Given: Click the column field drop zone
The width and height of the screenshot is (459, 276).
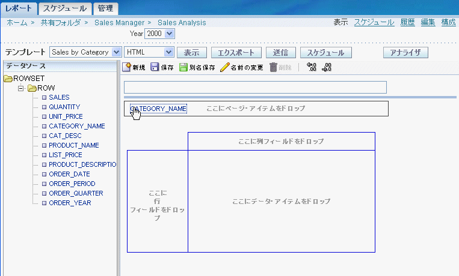Looking at the screenshot, I should pos(282,142).
